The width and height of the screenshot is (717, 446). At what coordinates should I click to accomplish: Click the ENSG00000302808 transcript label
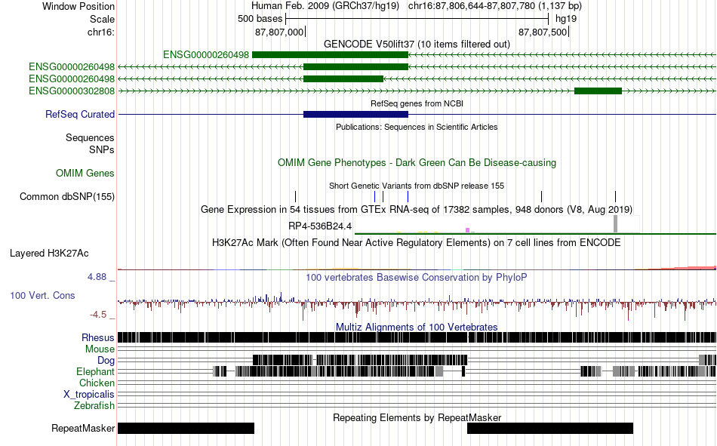click(72, 91)
